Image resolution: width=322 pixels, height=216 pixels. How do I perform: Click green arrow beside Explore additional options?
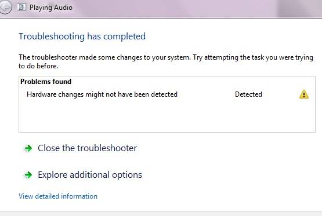(28, 175)
